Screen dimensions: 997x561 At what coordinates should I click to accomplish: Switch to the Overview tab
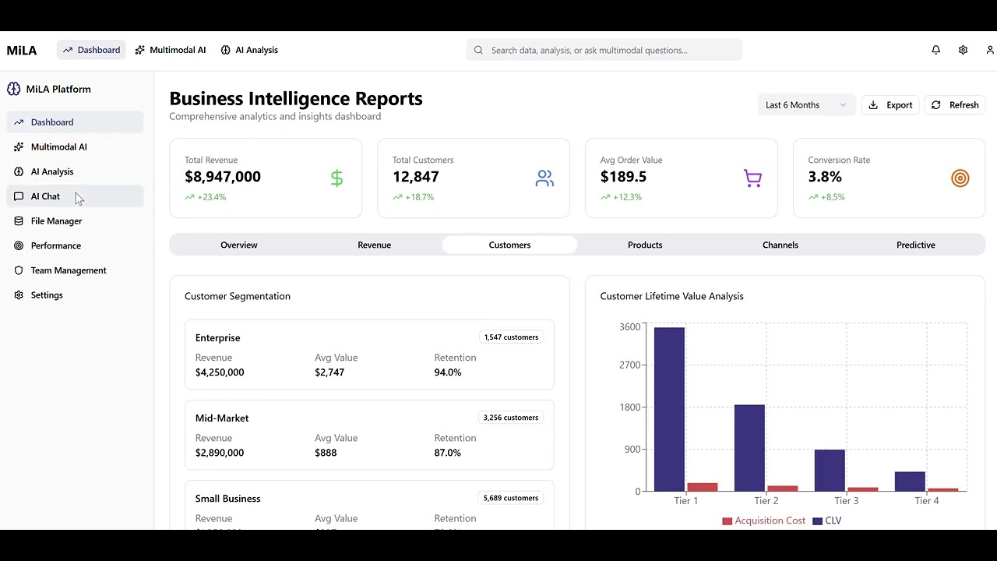tap(239, 245)
